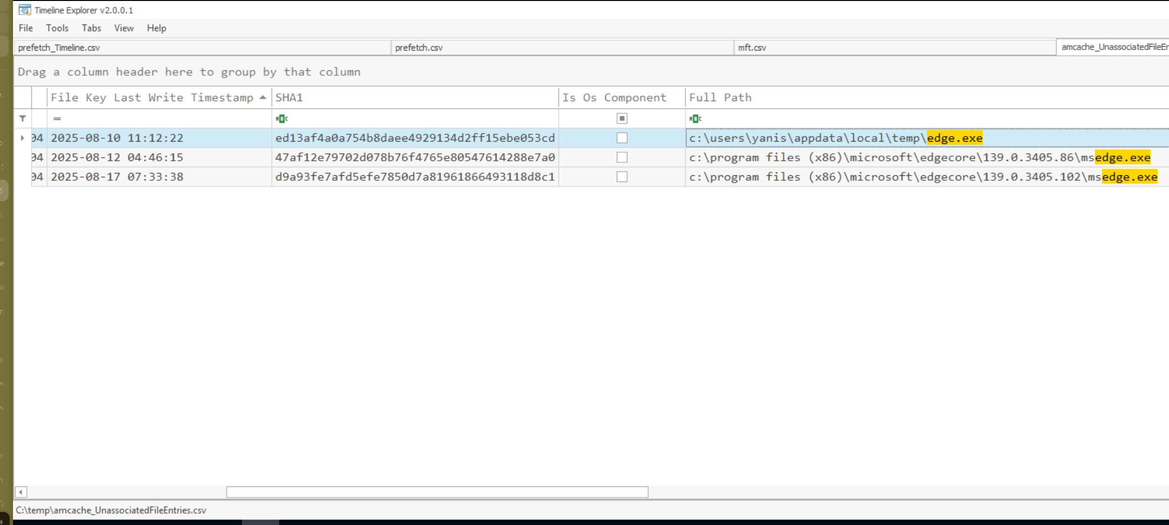Click the filter funnel icon in filter row
The height and width of the screenshot is (525, 1169).
(x=23, y=118)
